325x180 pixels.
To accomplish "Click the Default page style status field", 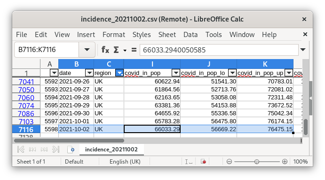I will pos(74,161).
